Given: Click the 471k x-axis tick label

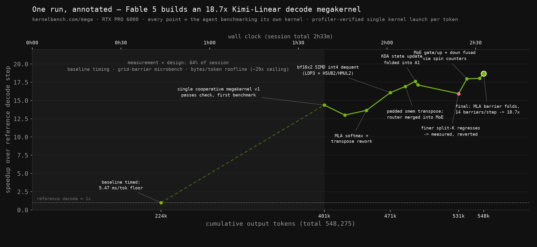Looking at the screenshot, I should tap(390, 216).
